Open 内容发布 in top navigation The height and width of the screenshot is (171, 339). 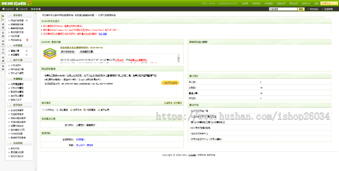(x=257, y=3)
